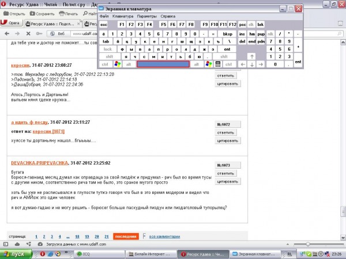Launch Opera from the quick launch bar

[x=43, y=254]
